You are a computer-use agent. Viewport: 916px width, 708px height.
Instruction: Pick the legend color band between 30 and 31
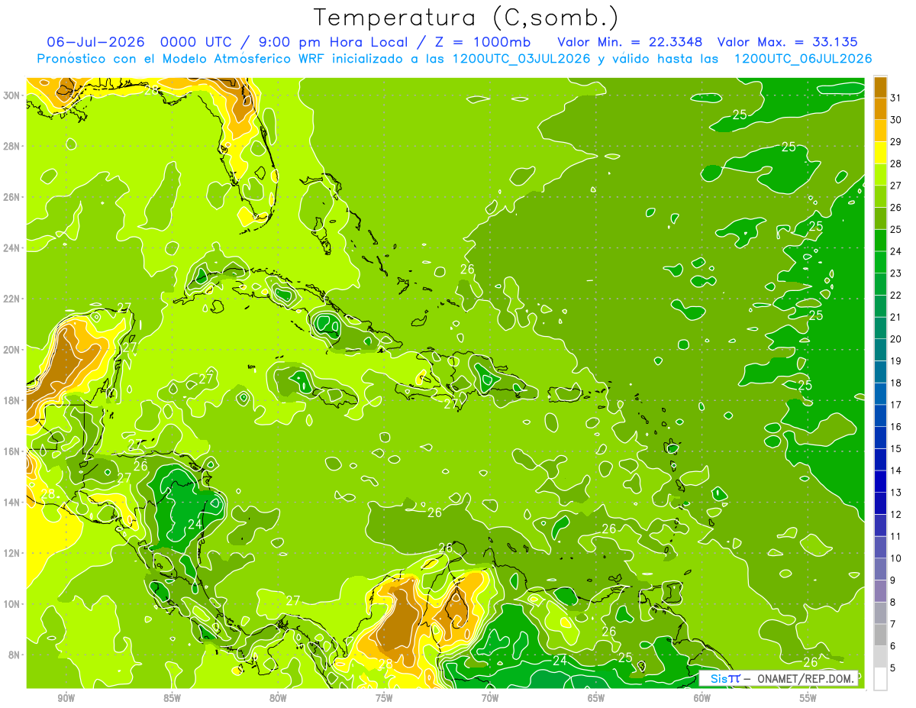[880, 108]
